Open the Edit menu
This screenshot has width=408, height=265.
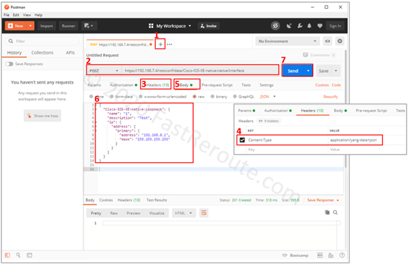click(16, 15)
